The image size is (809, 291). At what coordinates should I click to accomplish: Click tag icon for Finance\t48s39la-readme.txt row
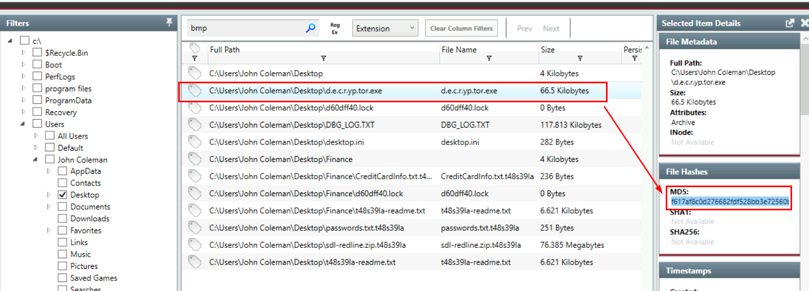(x=195, y=210)
